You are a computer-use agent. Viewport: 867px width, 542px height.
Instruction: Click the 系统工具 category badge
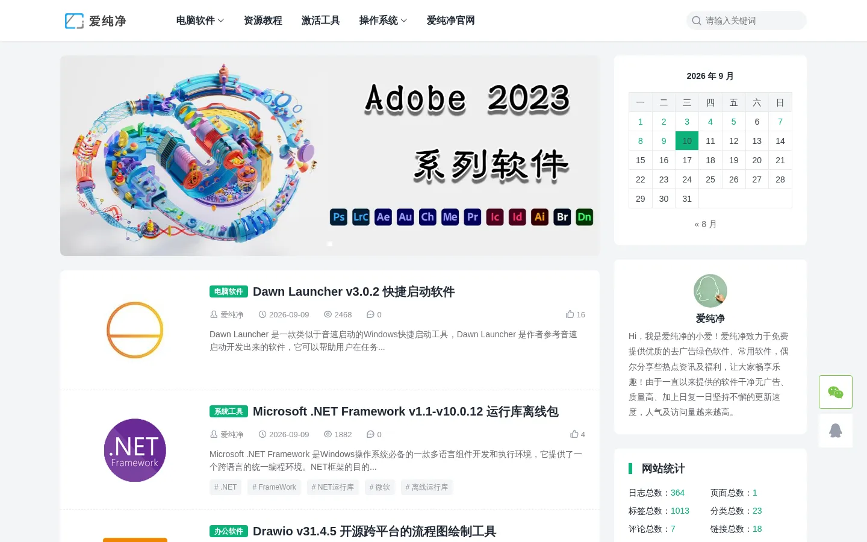pos(229,411)
